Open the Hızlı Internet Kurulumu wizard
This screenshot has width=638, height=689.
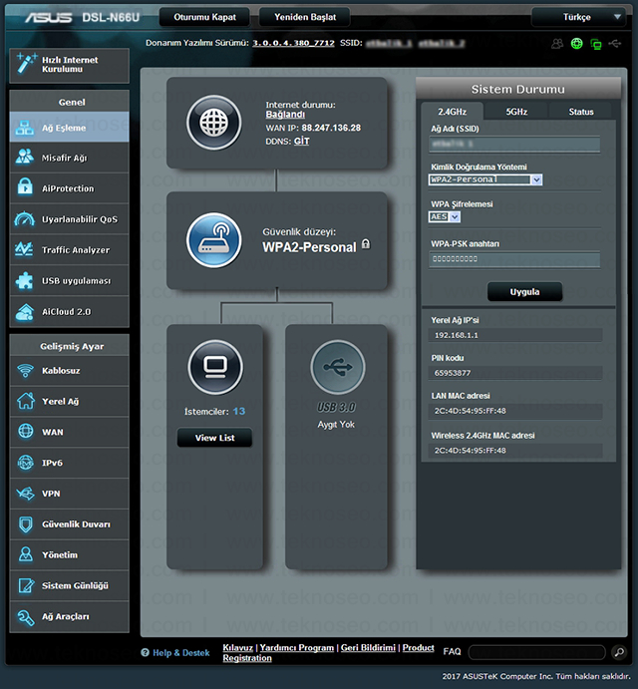coord(69,65)
